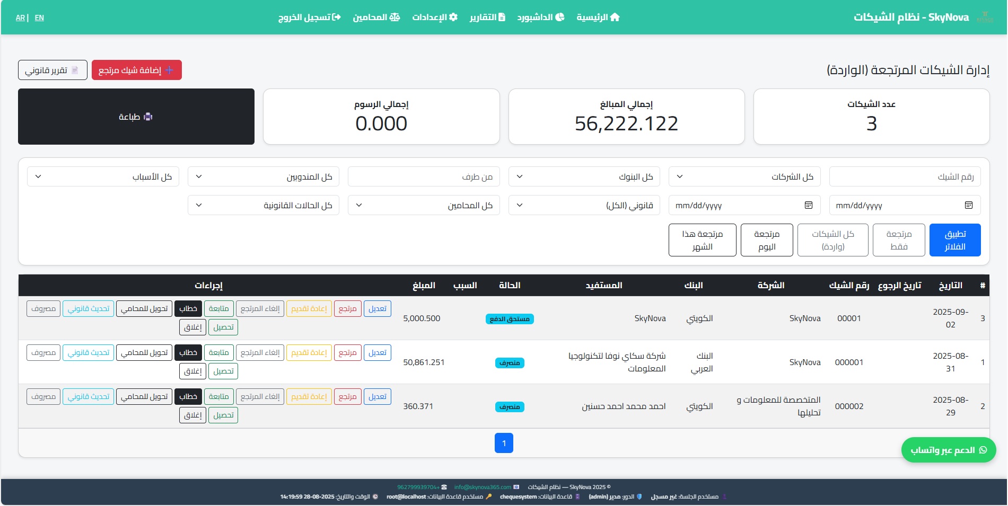Toggle the مرتجعة فقط filter
This screenshot has width=1008, height=506.
pos(899,240)
